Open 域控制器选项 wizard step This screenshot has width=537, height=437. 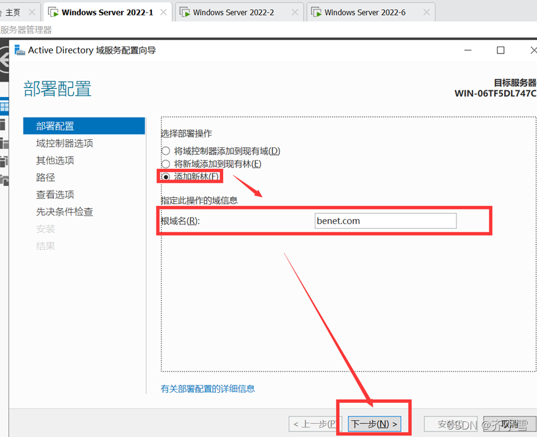(65, 143)
